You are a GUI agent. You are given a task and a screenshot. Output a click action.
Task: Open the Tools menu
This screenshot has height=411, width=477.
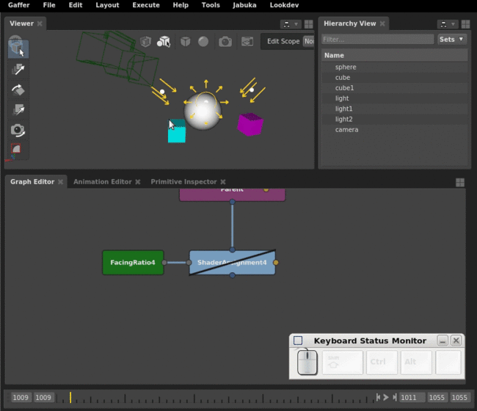211,5
